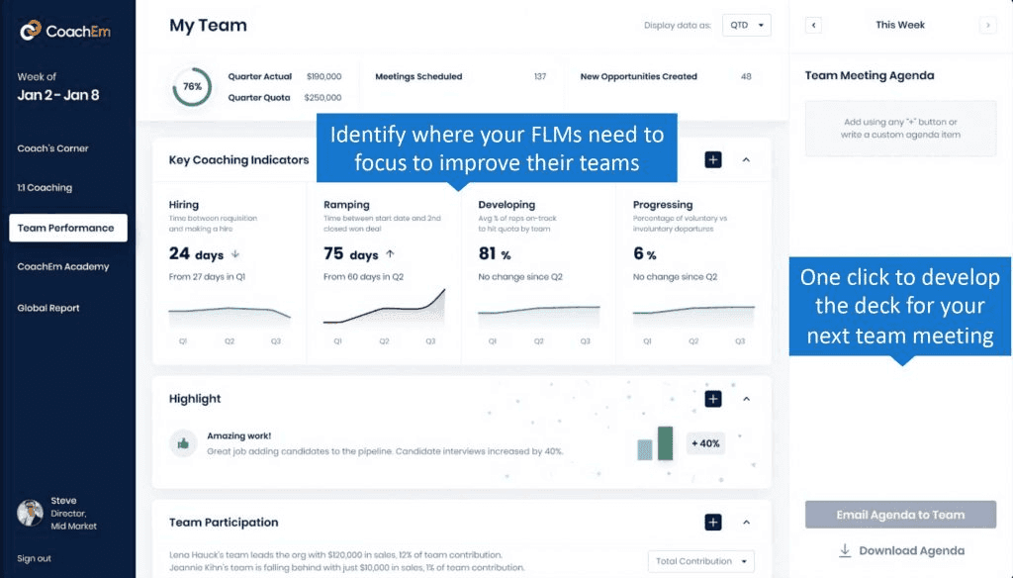The width and height of the screenshot is (1013, 578).
Task: Click Email Agenda to Team button
Action: click(899, 515)
